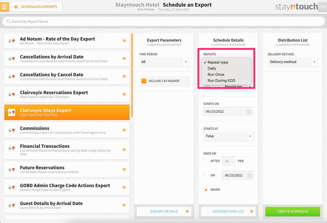This screenshot has width=327, height=223.
Task: Open chevron for Commissions export
Action: [124, 130]
